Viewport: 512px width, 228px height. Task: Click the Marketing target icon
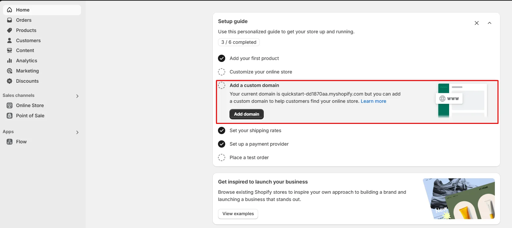(10, 71)
